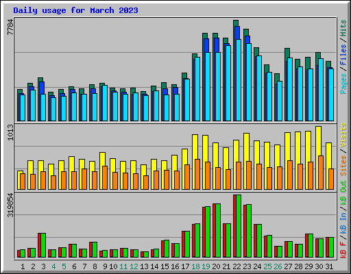Select day label "21" on the x-axis

(x=226, y=266)
